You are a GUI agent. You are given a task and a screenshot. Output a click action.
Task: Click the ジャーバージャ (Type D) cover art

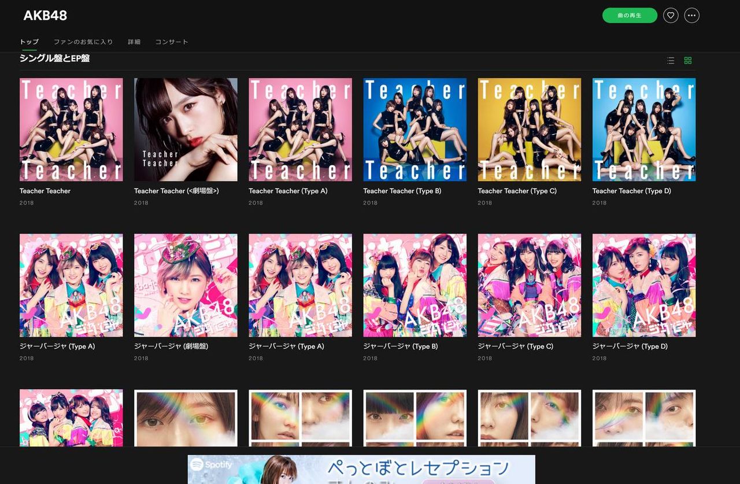pyautogui.click(x=644, y=285)
